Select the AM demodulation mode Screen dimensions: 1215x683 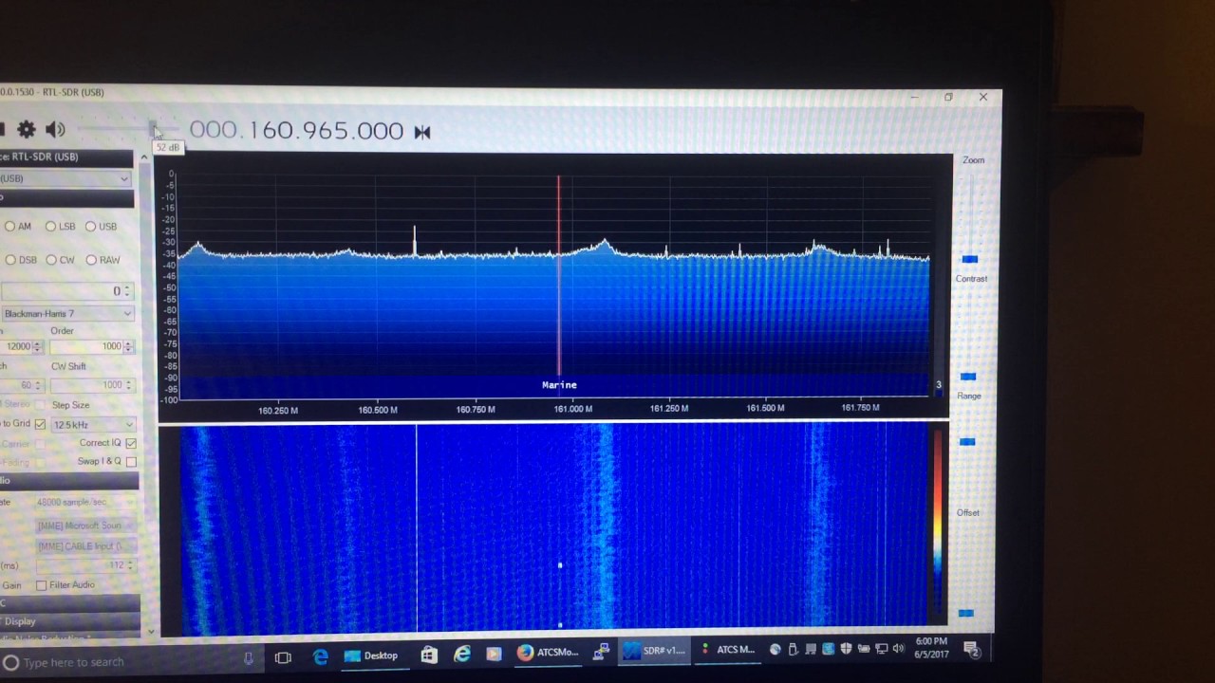10,227
